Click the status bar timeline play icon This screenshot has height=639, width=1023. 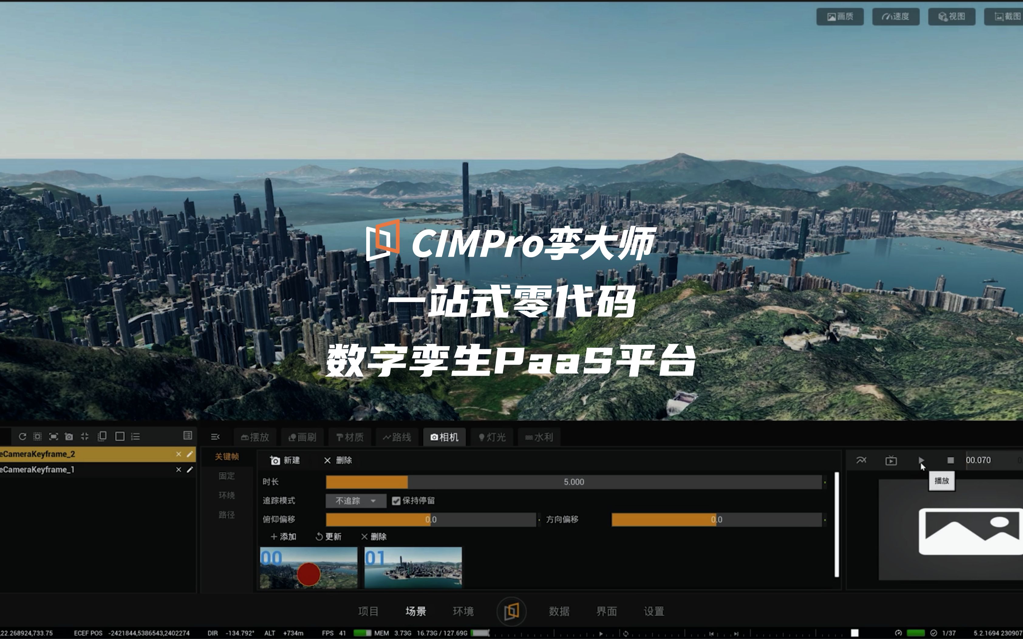coord(601,634)
